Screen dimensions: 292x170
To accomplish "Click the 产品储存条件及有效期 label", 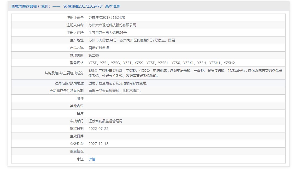I will [x=67, y=91].
